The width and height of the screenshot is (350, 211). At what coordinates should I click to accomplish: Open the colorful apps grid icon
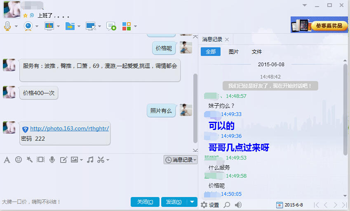[126, 26]
